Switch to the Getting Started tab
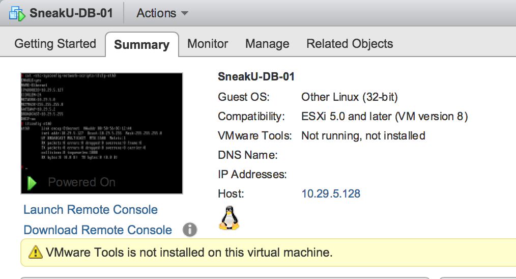This screenshot has width=516, height=279. 55,43
